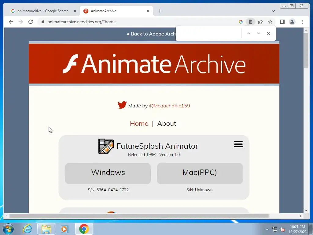Reload the AnimateArchive page
313x235 pixels.
[31, 22]
